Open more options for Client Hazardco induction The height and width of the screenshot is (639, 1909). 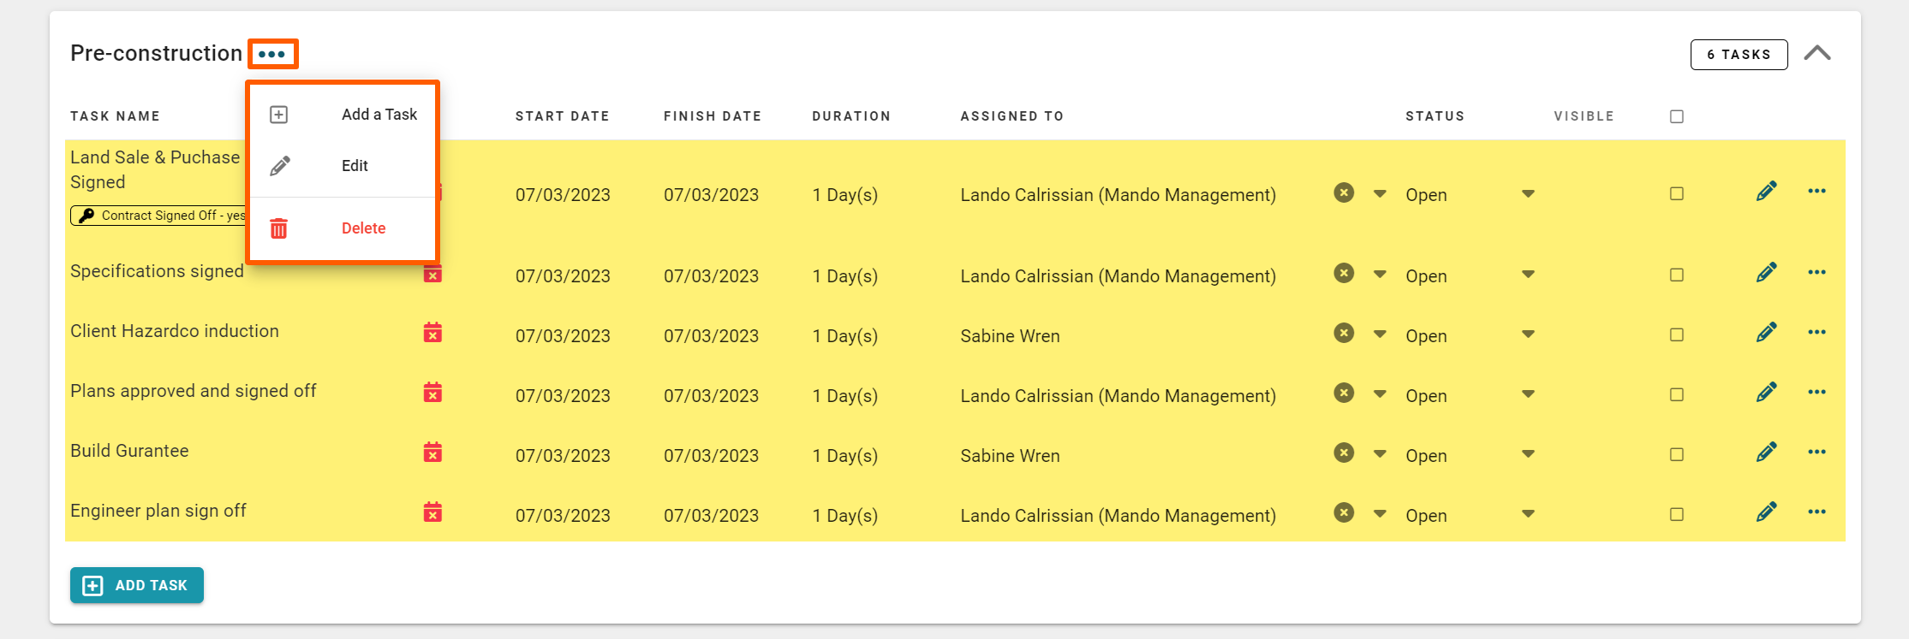(x=1817, y=333)
